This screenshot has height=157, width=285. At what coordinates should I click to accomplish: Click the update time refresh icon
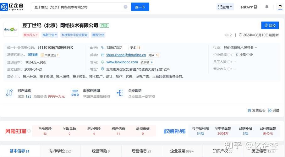click(240, 35)
